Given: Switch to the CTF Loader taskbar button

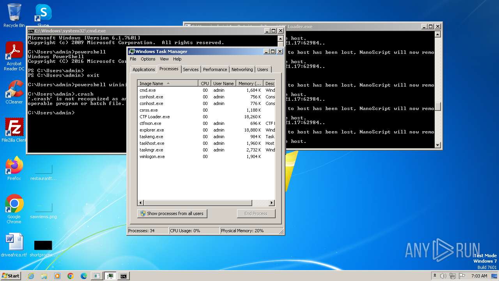Looking at the screenshot, I should (97, 276).
